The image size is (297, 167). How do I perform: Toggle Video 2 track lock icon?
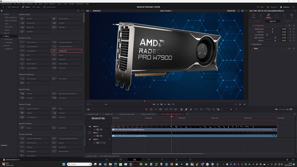pos(94,130)
